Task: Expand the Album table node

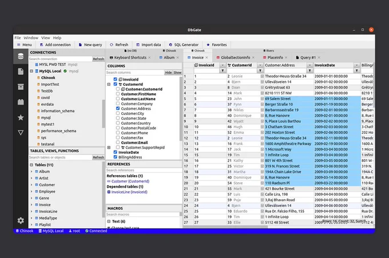Action: click(31, 172)
